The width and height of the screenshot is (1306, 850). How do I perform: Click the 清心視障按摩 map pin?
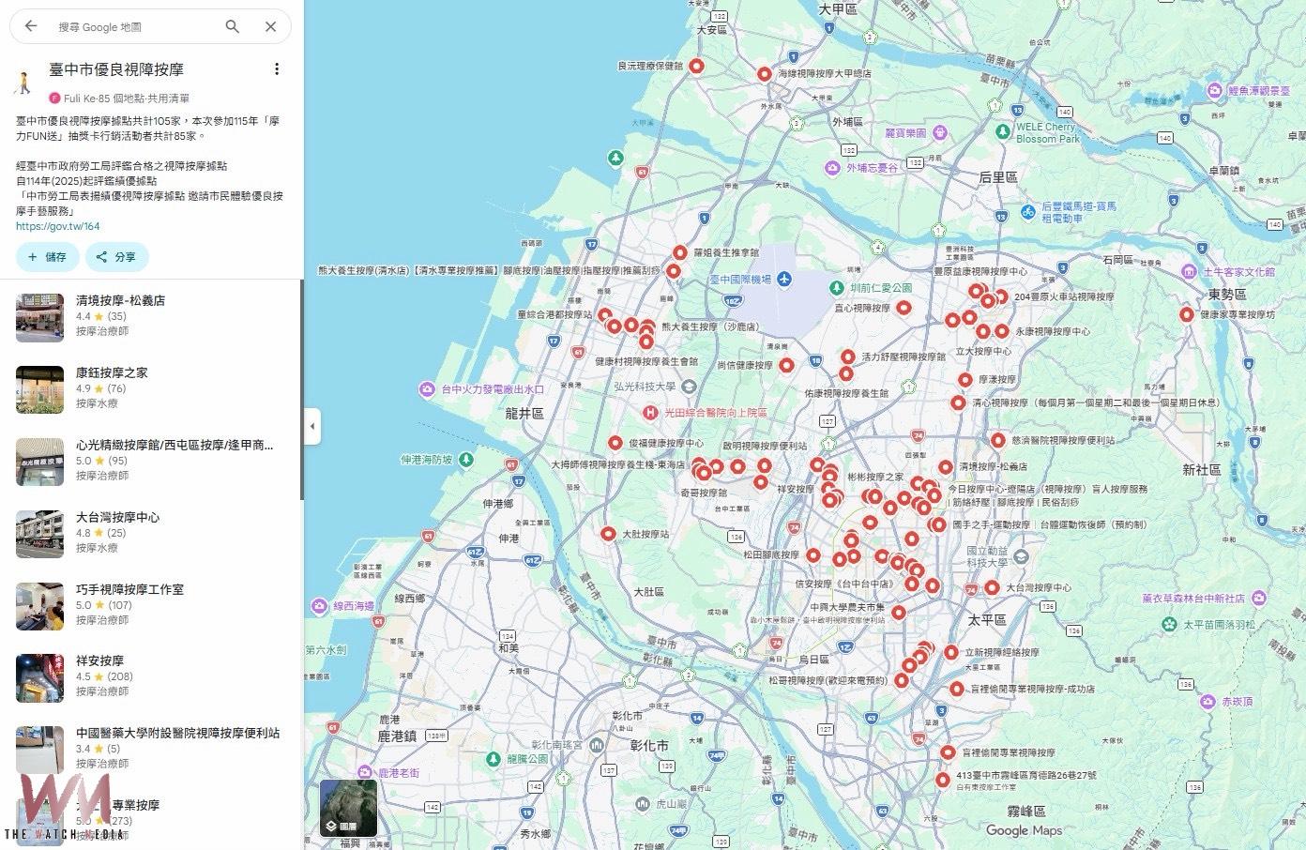point(958,402)
